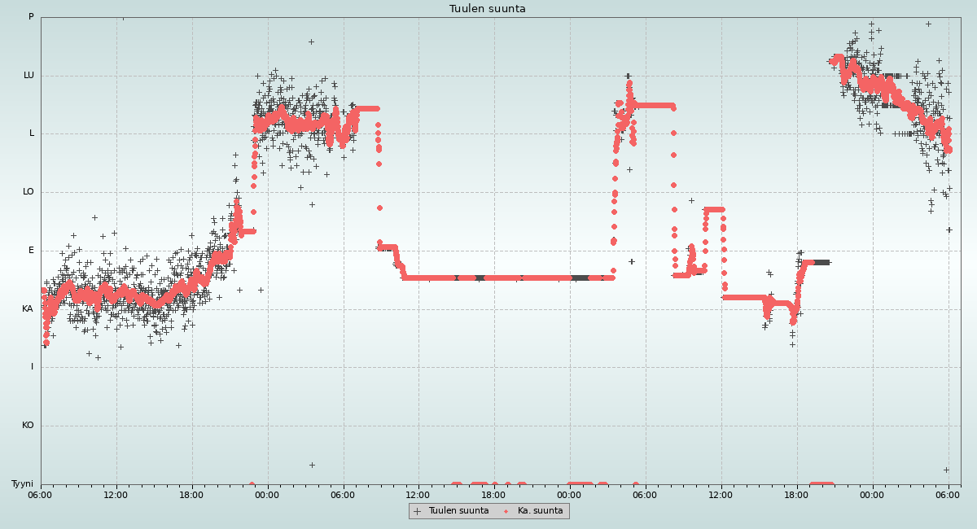Select the 'I' label on the y-axis
Screen dimensions: 977x529
[x=32, y=367]
